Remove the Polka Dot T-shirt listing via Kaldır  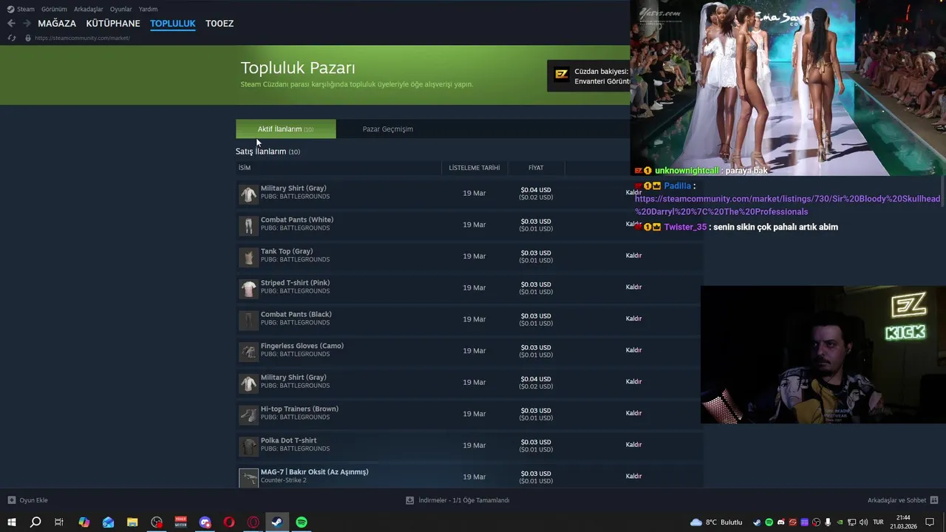pos(633,445)
